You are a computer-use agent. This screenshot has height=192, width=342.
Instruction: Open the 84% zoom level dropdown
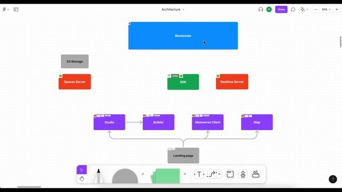coord(327,10)
